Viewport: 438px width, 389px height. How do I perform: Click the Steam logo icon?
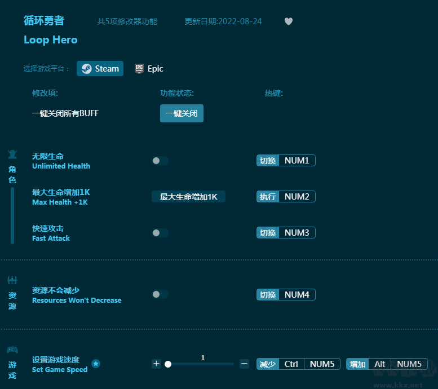pyautogui.click(x=86, y=68)
